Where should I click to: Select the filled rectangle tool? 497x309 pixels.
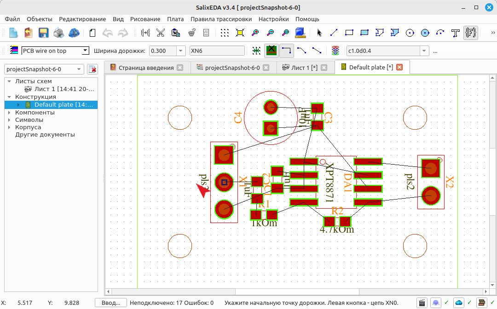(364, 33)
